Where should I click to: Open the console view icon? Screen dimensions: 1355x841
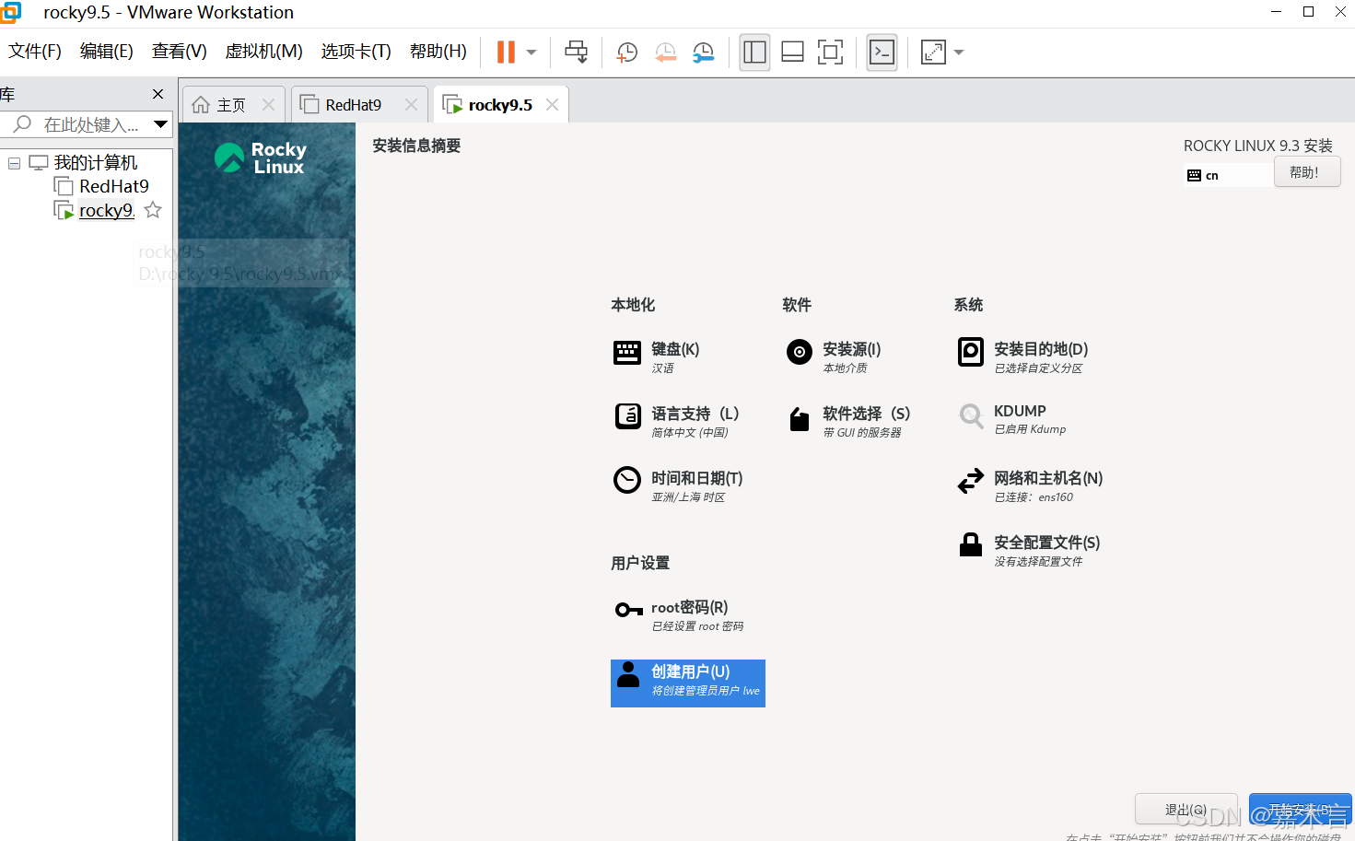882,52
